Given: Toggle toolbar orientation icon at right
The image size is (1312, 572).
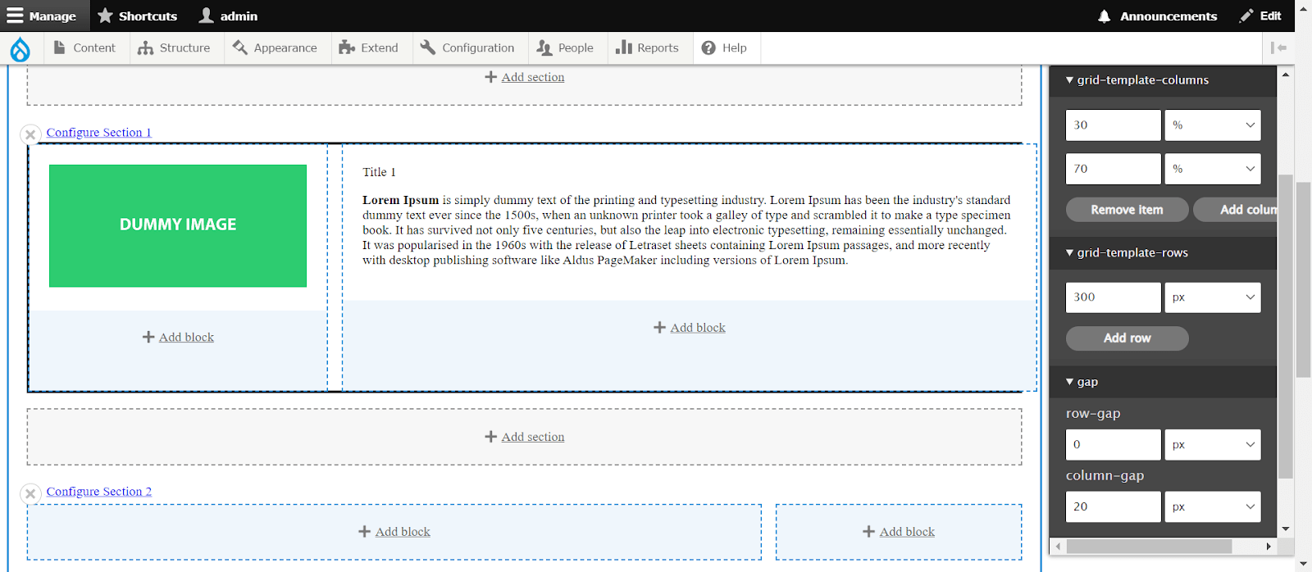Looking at the screenshot, I should (x=1278, y=48).
